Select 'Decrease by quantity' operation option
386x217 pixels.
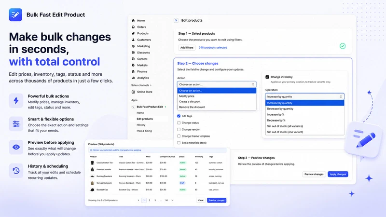304,109
